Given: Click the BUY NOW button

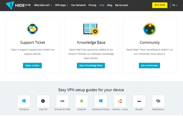Looking at the screenshot, I should tap(160, 5).
